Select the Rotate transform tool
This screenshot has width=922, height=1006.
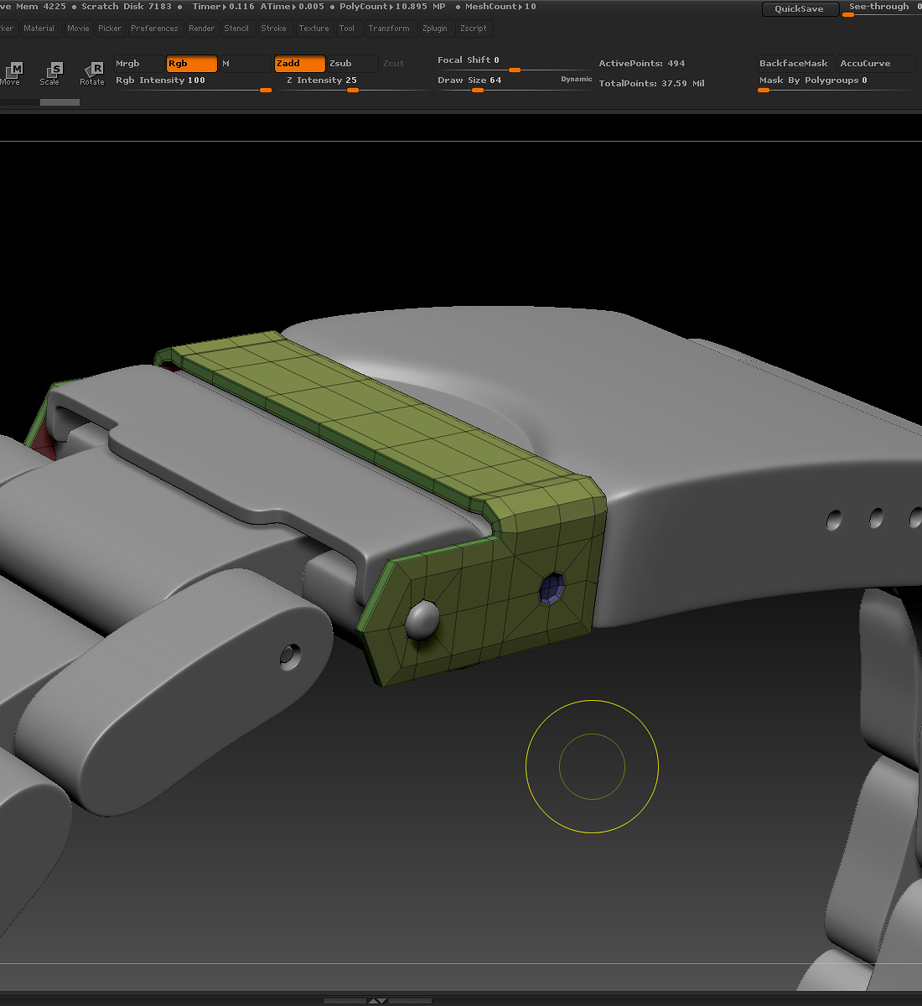(92, 73)
